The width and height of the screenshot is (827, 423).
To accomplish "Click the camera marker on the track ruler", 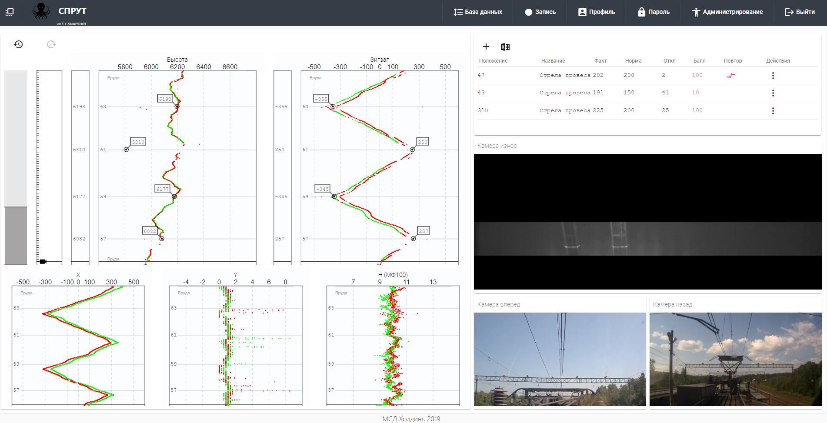I will [x=43, y=261].
